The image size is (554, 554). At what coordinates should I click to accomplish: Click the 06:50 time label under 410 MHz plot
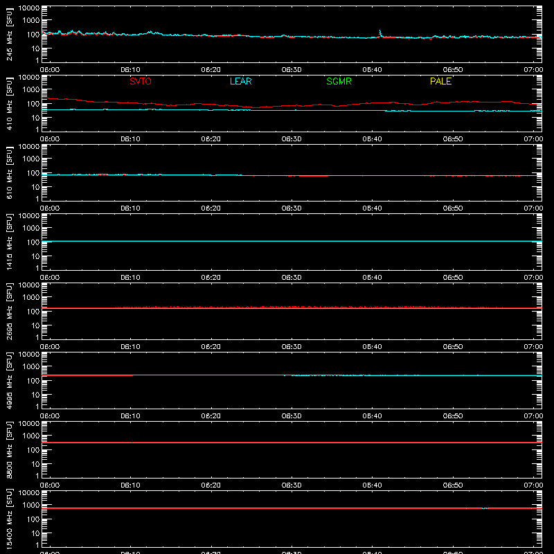pyautogui.click(x=453, y=139)
